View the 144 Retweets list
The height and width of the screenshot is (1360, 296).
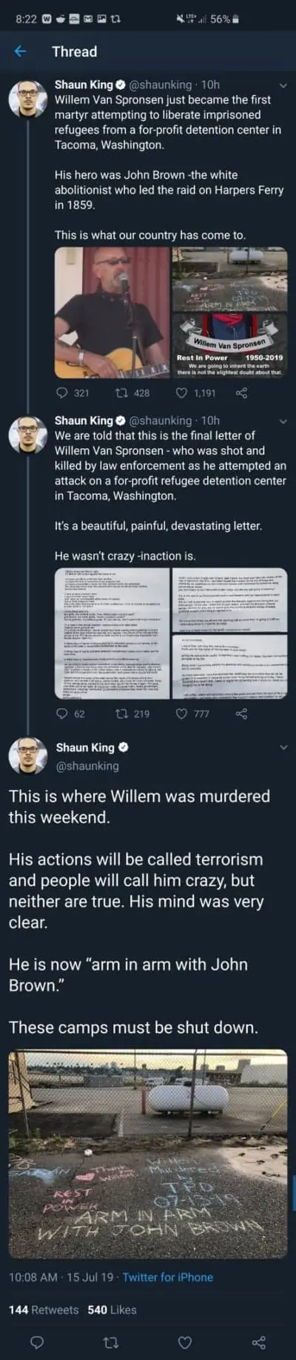click(x=44, y=1310)
